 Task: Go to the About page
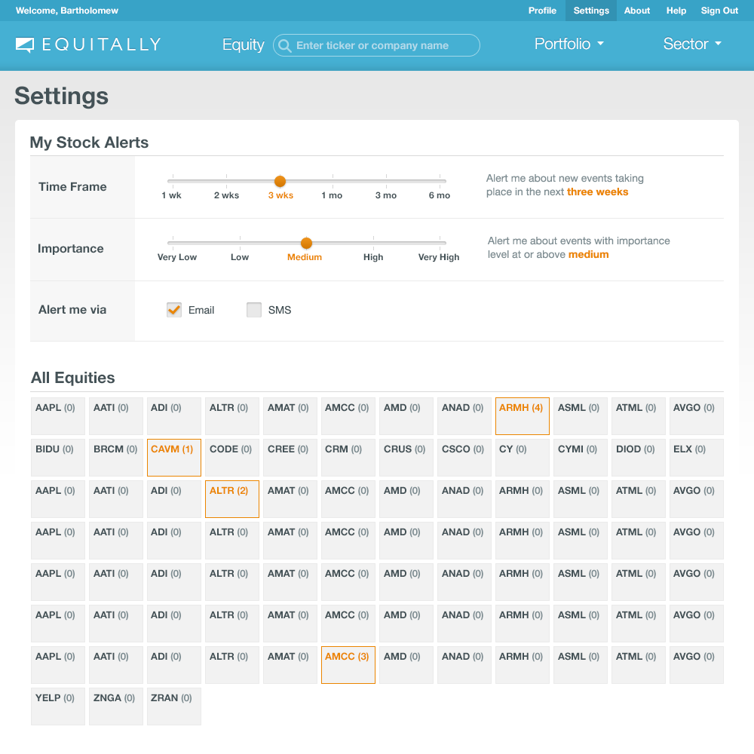pyautogui.click(x=637, y=11)
